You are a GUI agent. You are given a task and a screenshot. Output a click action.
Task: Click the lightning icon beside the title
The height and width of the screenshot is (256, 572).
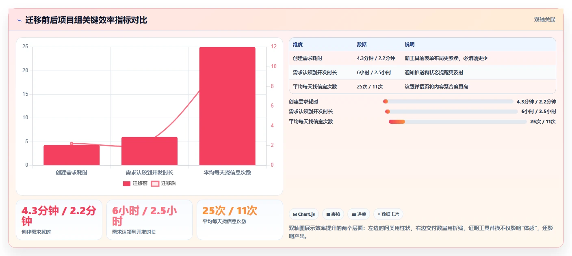pyautogui.click(x=19, y=20)
